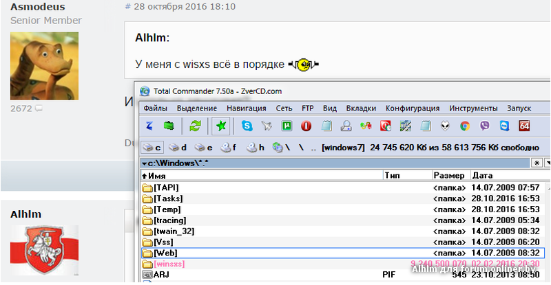
Task: Launch Opera browser from the toolbar
Action: click(306, 126)
